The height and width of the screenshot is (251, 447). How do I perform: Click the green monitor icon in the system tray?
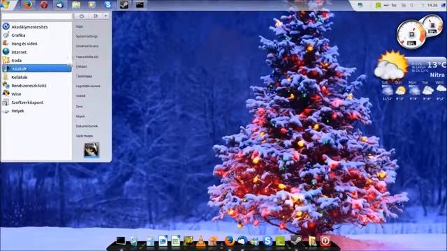360,5
